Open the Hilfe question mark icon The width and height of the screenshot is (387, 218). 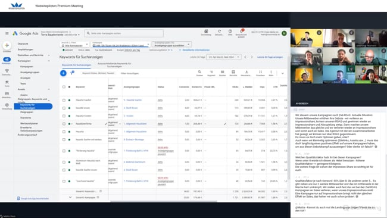[x=230, y=32]
